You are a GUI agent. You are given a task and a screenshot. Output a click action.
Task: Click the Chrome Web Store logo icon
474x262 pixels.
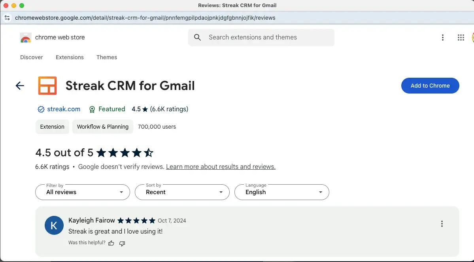(x=26, y=37)
